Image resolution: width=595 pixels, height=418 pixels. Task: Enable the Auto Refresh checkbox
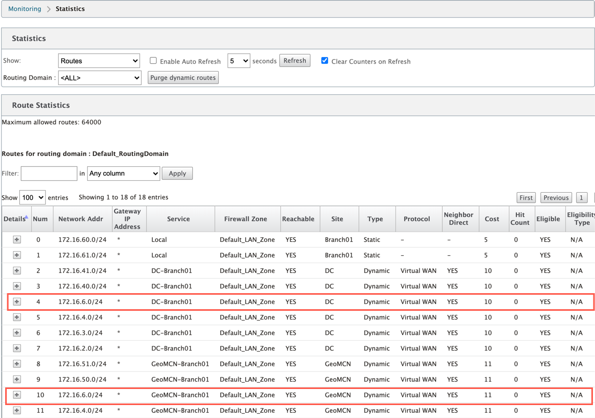153,61
